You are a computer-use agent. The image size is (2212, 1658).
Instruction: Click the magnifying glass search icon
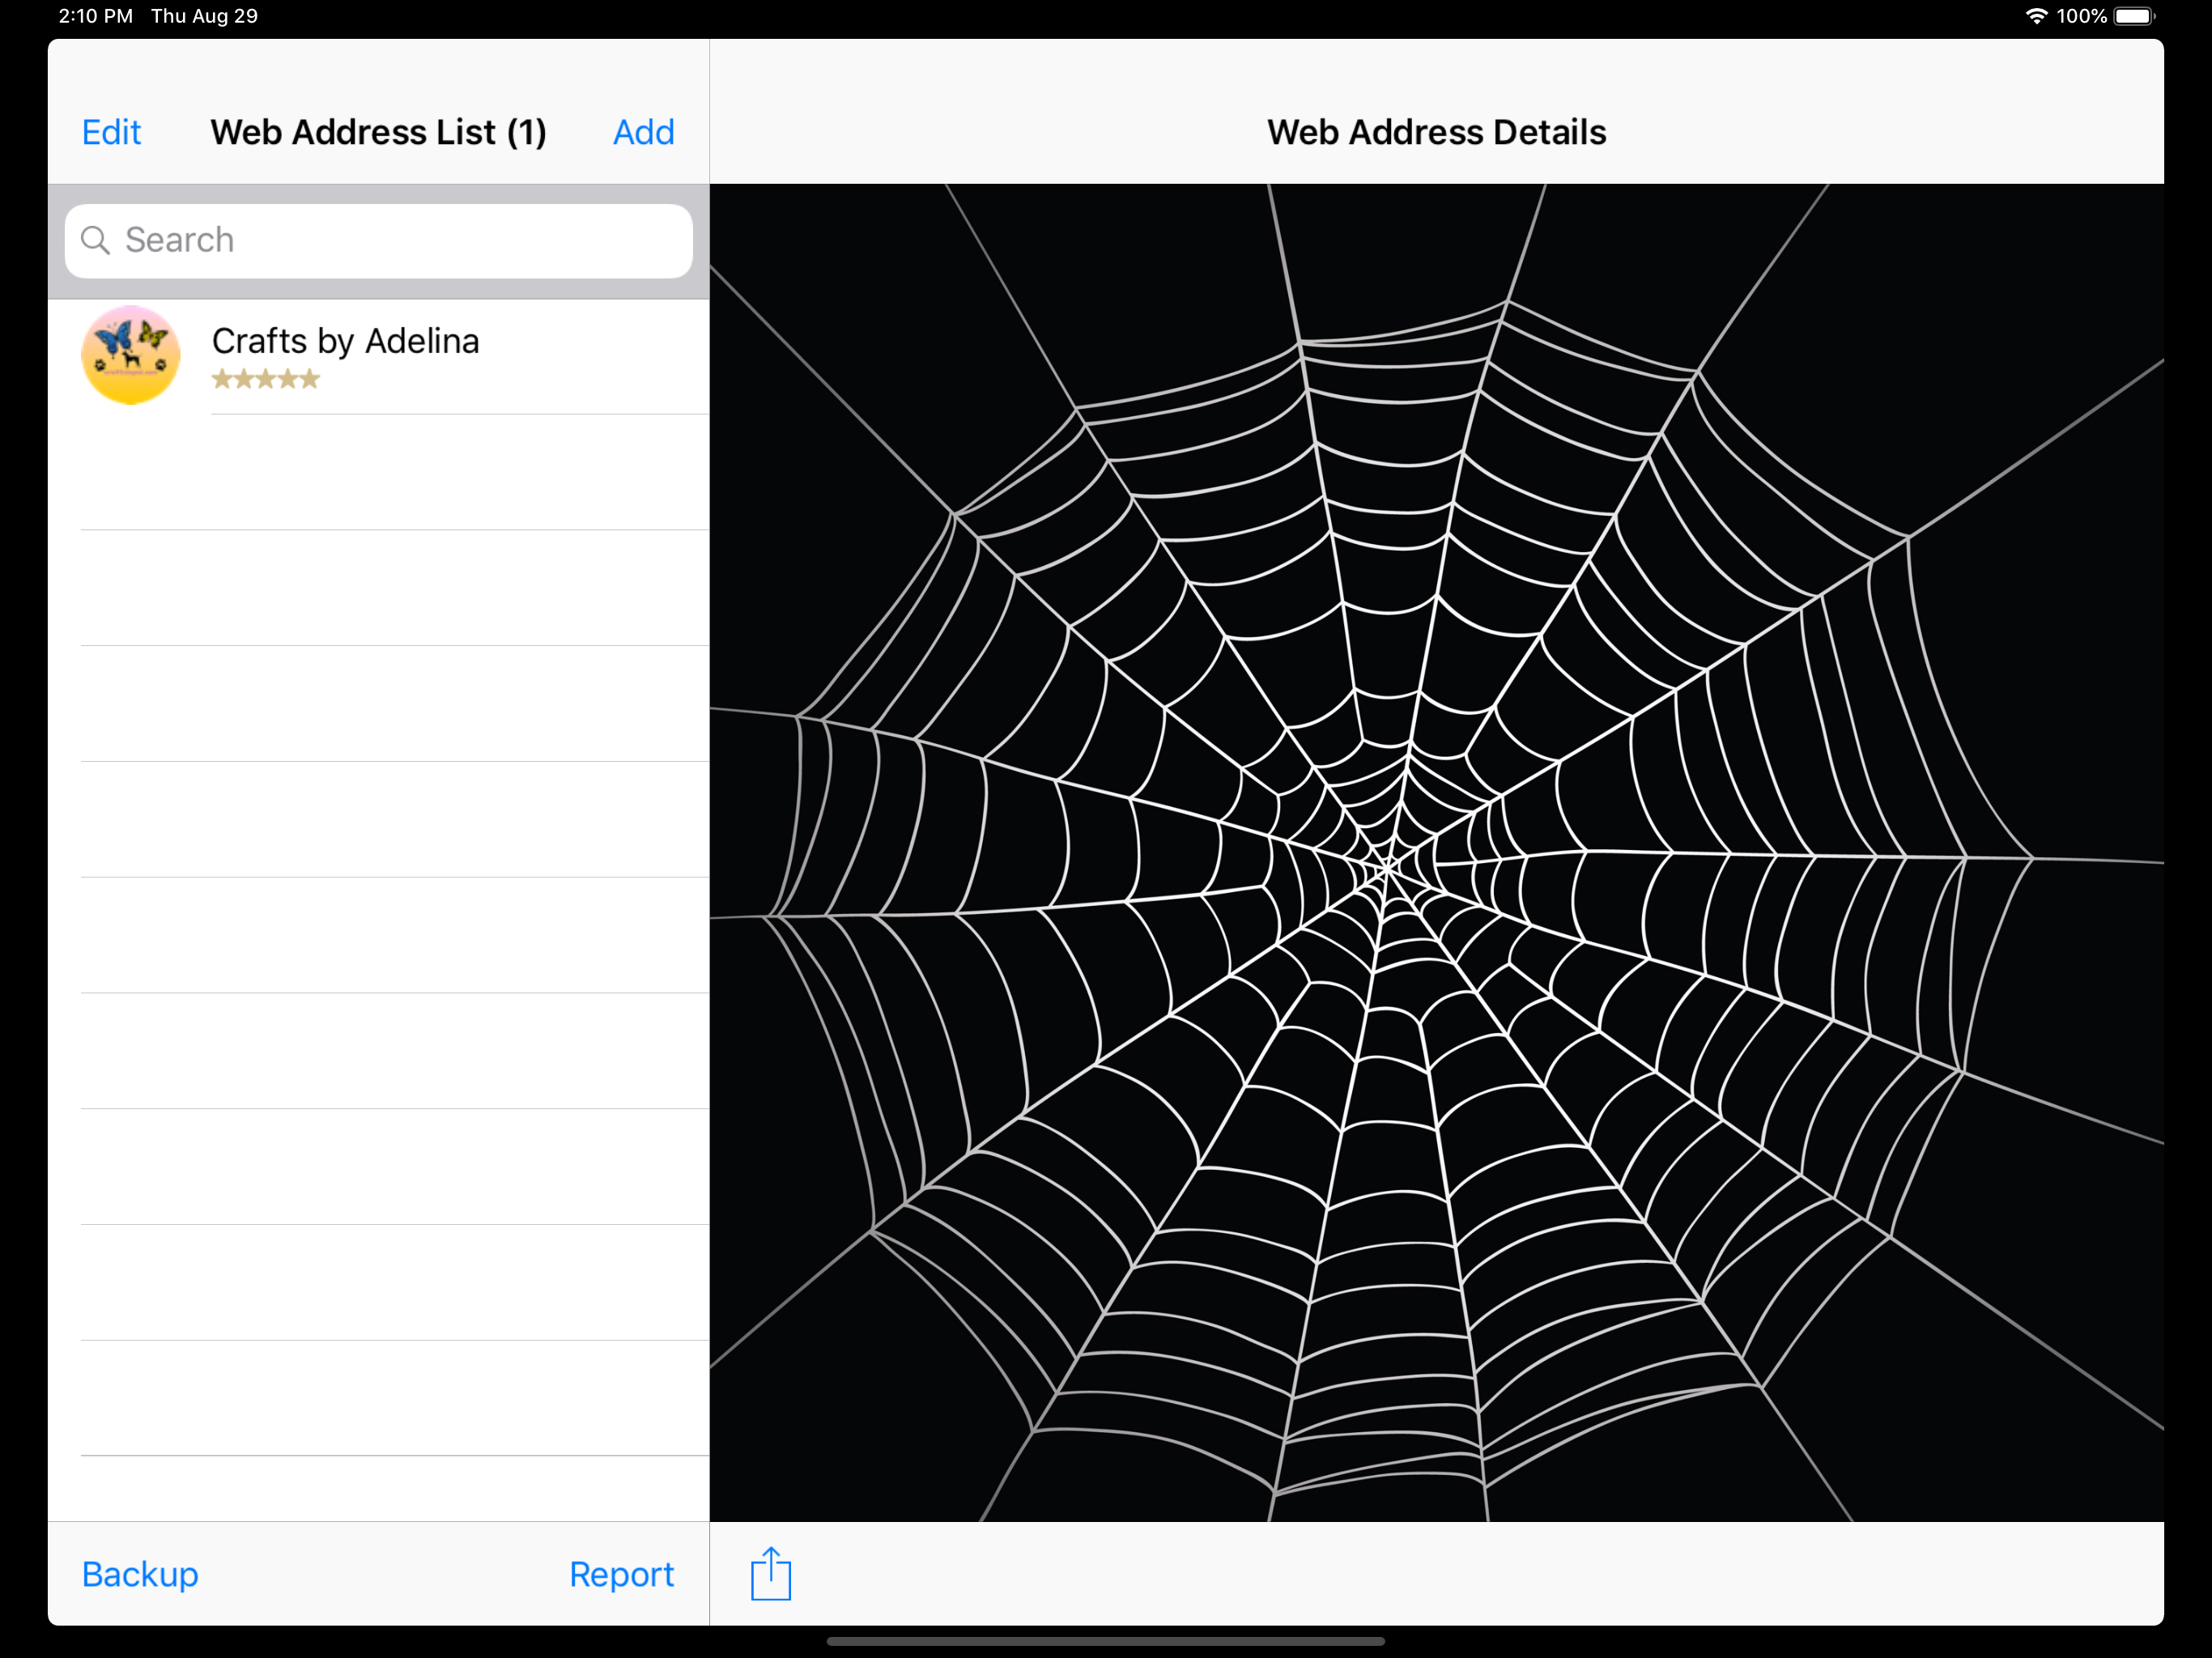coord(95,240)
